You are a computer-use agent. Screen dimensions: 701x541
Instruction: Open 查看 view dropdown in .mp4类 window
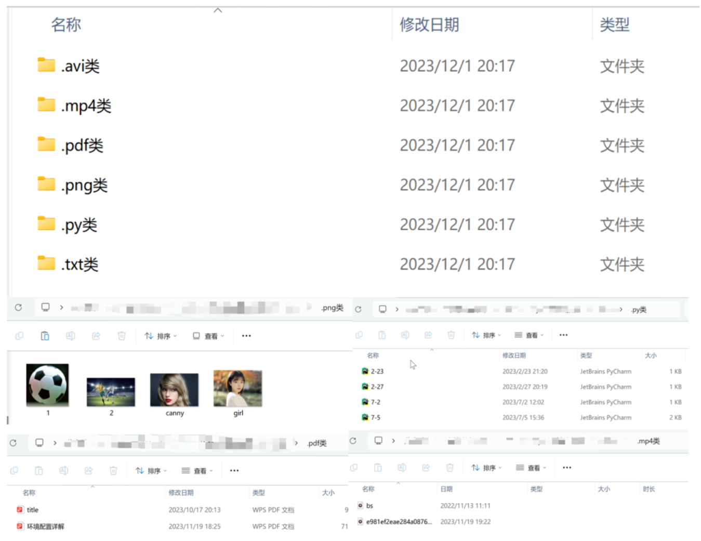point(531,468)
